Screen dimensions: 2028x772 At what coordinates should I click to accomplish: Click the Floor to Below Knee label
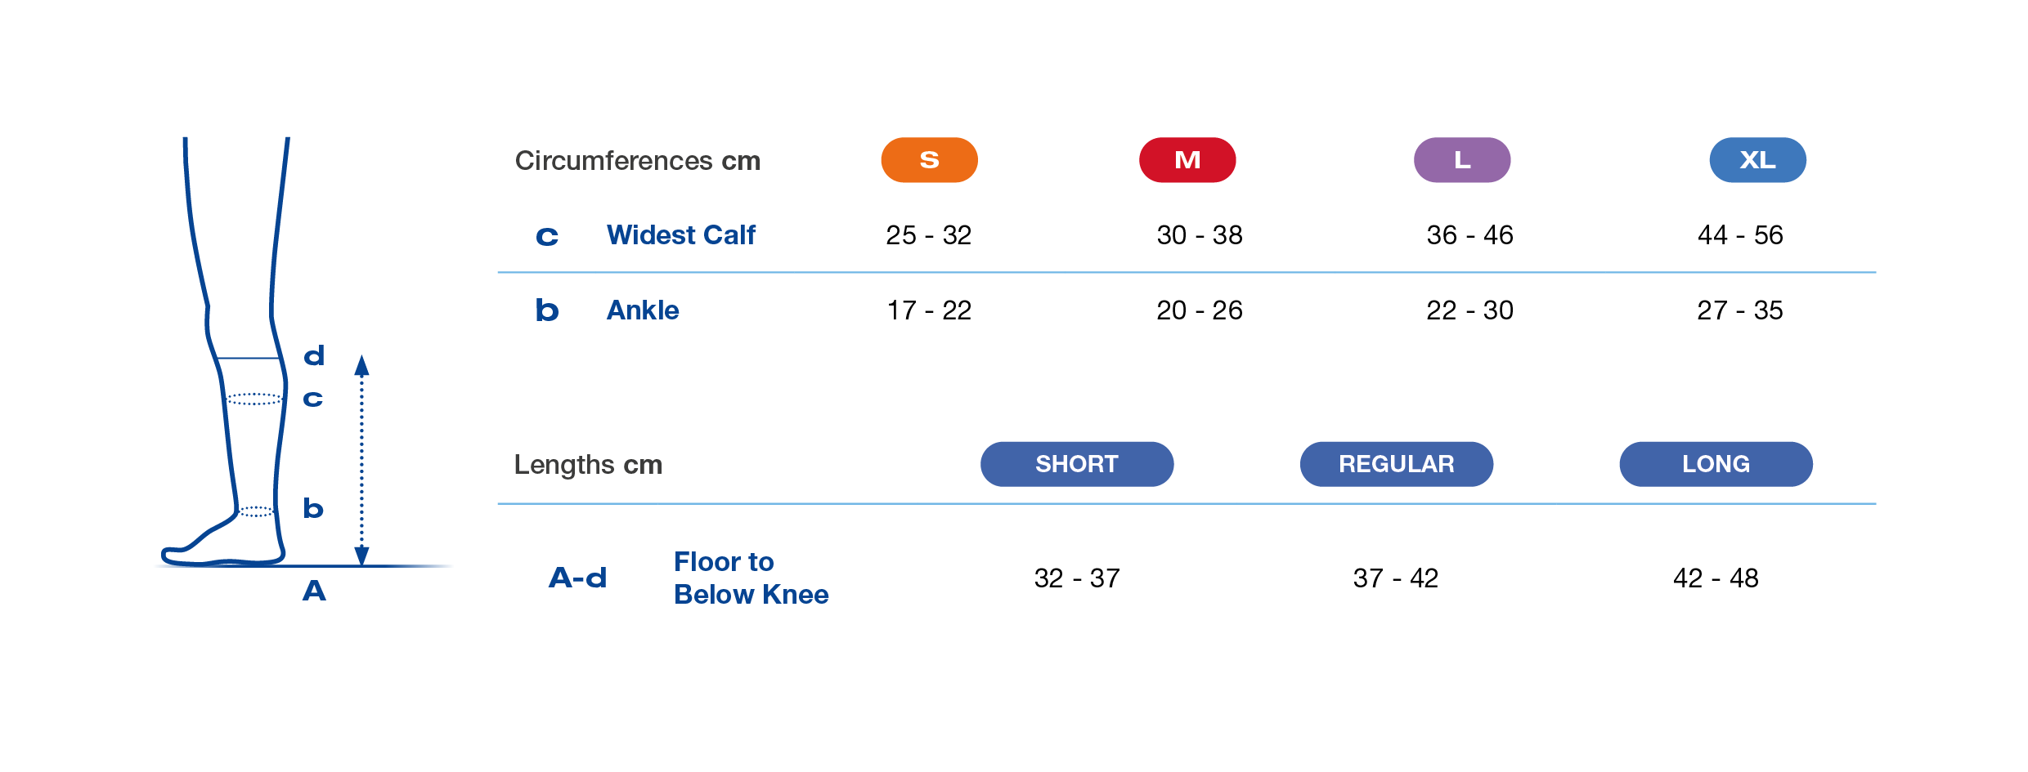tap(751, 578)
